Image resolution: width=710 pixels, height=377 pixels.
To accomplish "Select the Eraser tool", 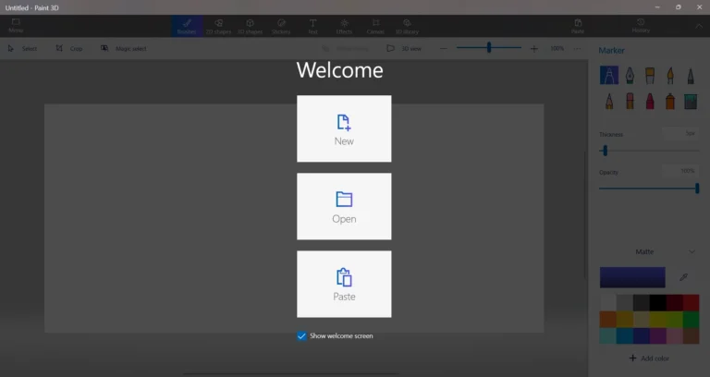I will tap(630, 101).
